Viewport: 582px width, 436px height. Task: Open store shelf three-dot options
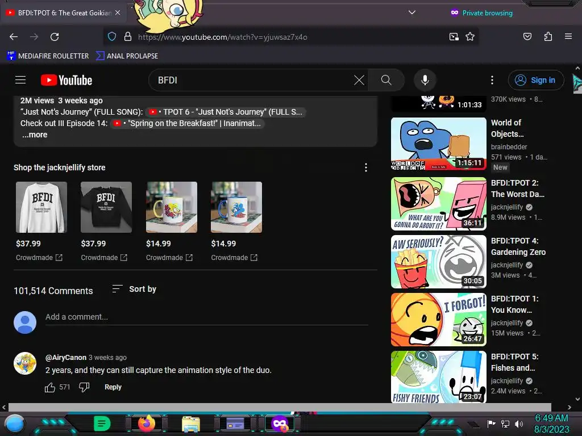366,167
